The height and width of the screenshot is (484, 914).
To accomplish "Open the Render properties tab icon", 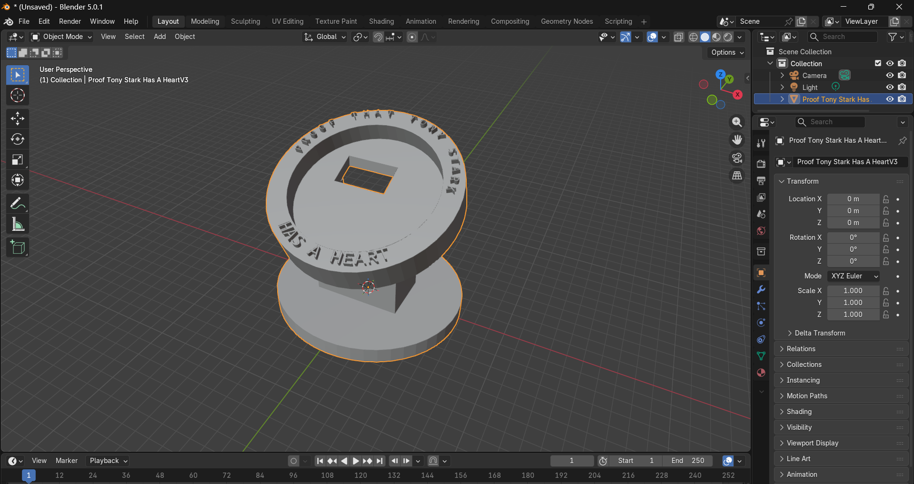I will coord(761,163).
